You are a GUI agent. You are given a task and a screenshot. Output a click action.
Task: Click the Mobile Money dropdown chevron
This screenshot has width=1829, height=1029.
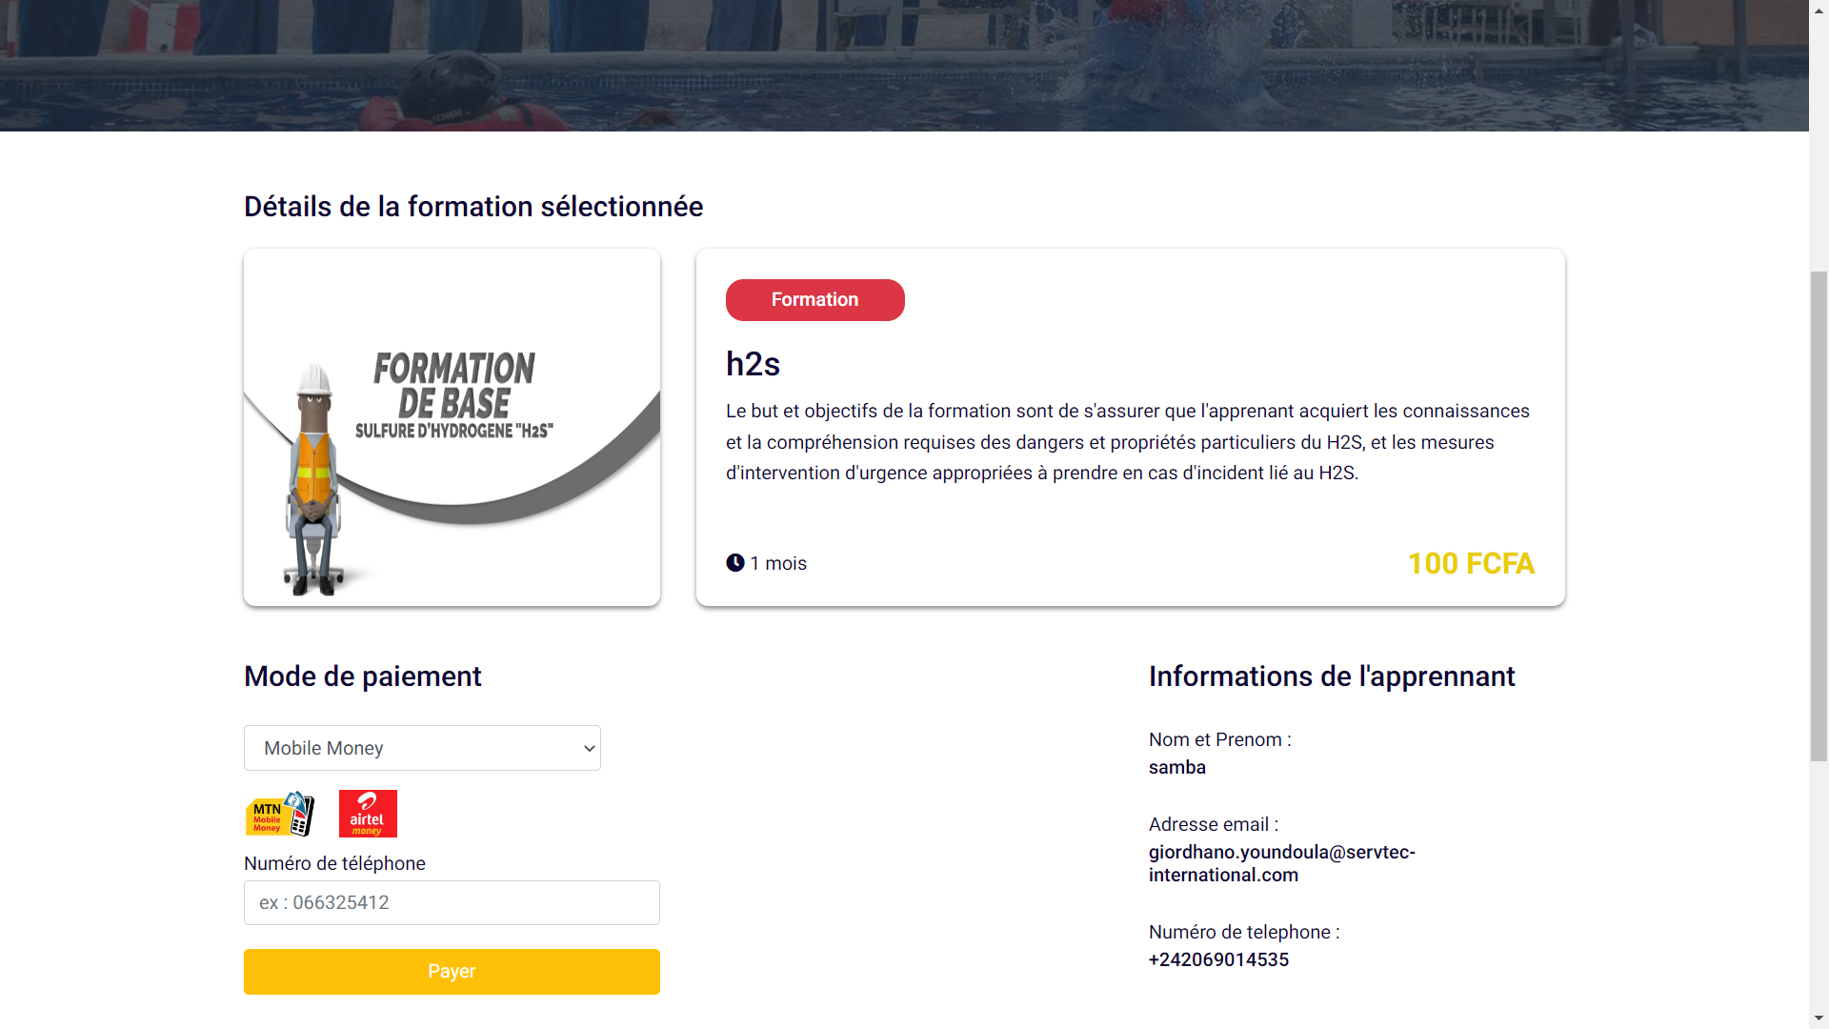[x=588, y=748]
